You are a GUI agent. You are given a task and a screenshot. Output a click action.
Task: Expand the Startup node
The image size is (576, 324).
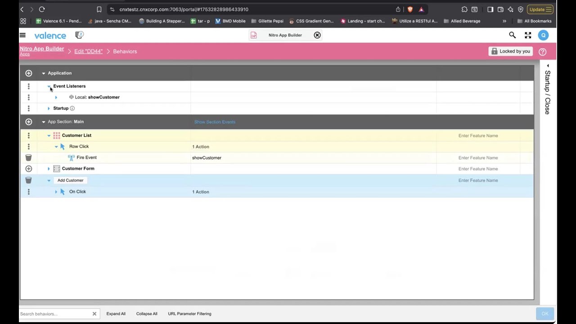point(49,108)
